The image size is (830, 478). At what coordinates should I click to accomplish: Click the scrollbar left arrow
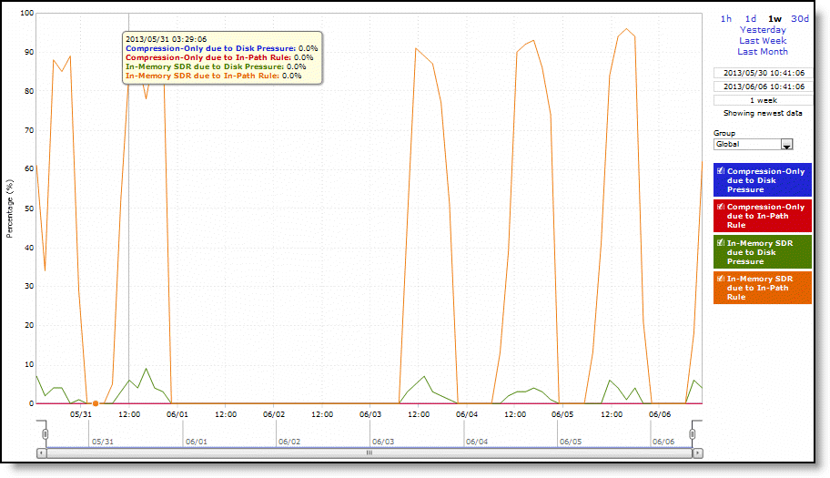pyautogui.click(x=41, y=452)
